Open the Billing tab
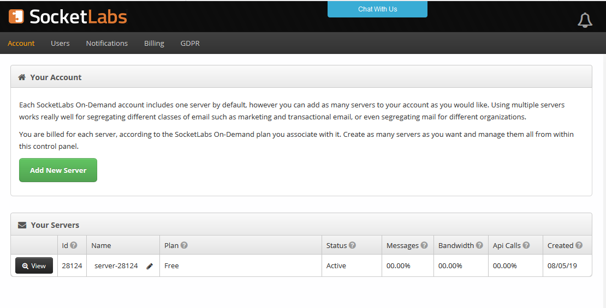 click(x=154, y=43)
